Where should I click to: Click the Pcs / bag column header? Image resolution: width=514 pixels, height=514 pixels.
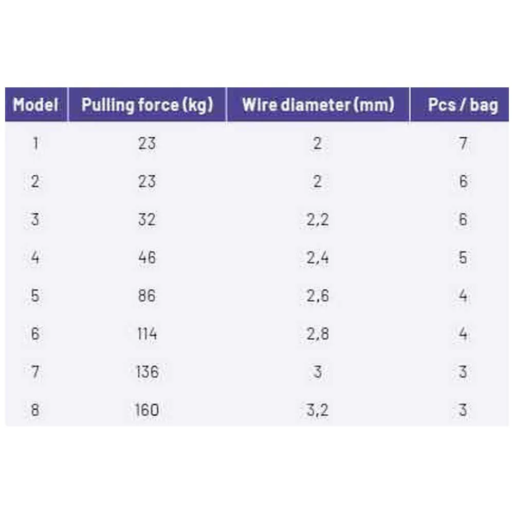click(x=463, y=105)
